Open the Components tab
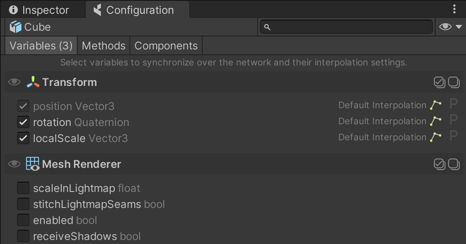This screenshot has width=466, height=244. click(x=166, y=46)
